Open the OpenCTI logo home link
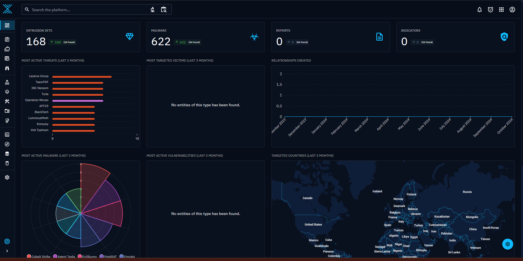Image resolution: width=523 pixels, height=261 pixels. pyautogui.click(x=8, y=9)
